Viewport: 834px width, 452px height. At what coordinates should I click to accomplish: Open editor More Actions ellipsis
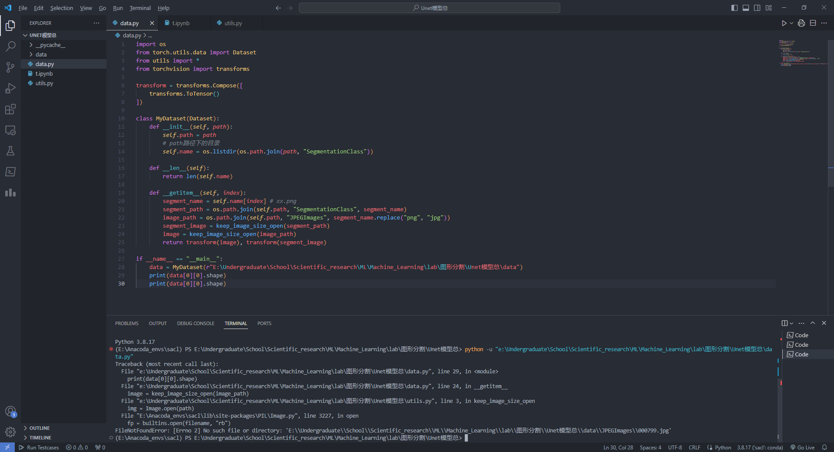click(x=824, y=23)
